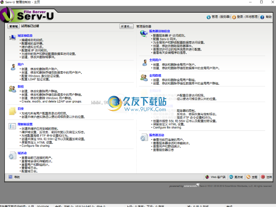Select the line "创建、修改和删除用户群组。"
The width and height of the screenshot is (276, 207).
(40, 91)
